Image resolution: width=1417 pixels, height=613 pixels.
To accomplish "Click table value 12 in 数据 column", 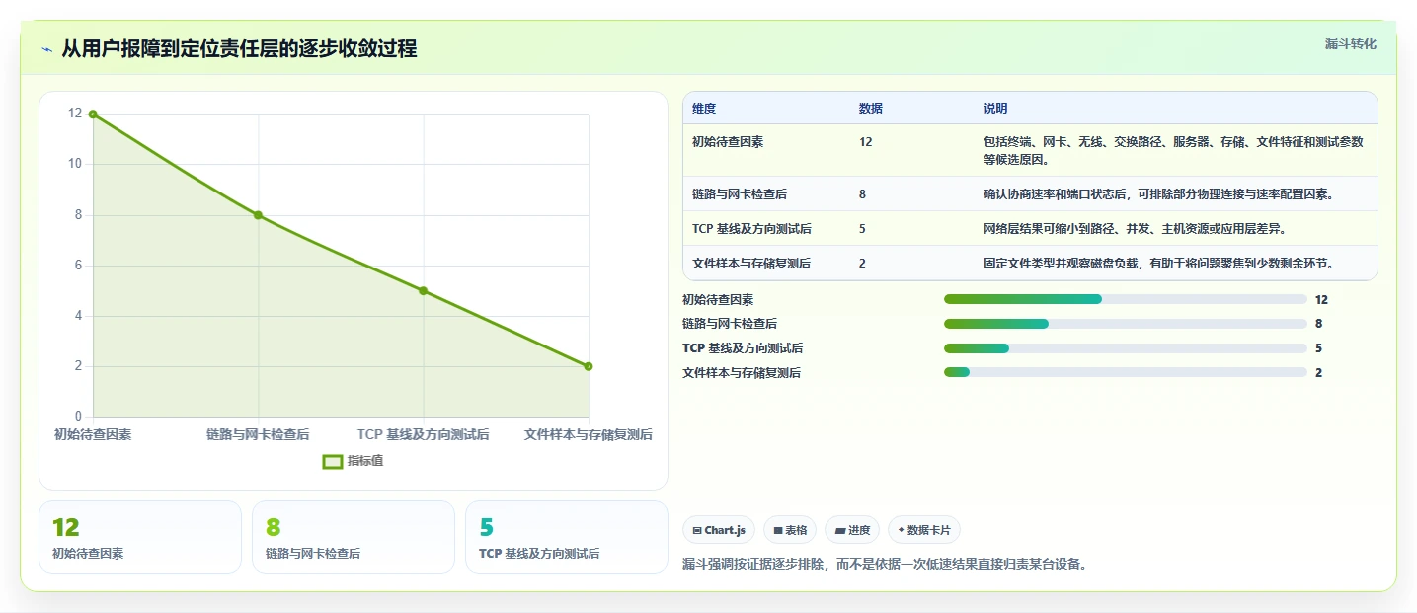I will [x=866, y=142].
